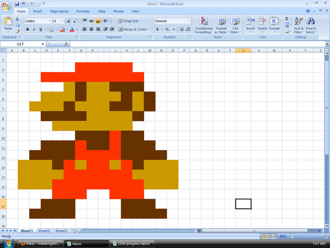Click the Paste icon
The width and height of the screenshot is (330, 248).
[8, 21]
